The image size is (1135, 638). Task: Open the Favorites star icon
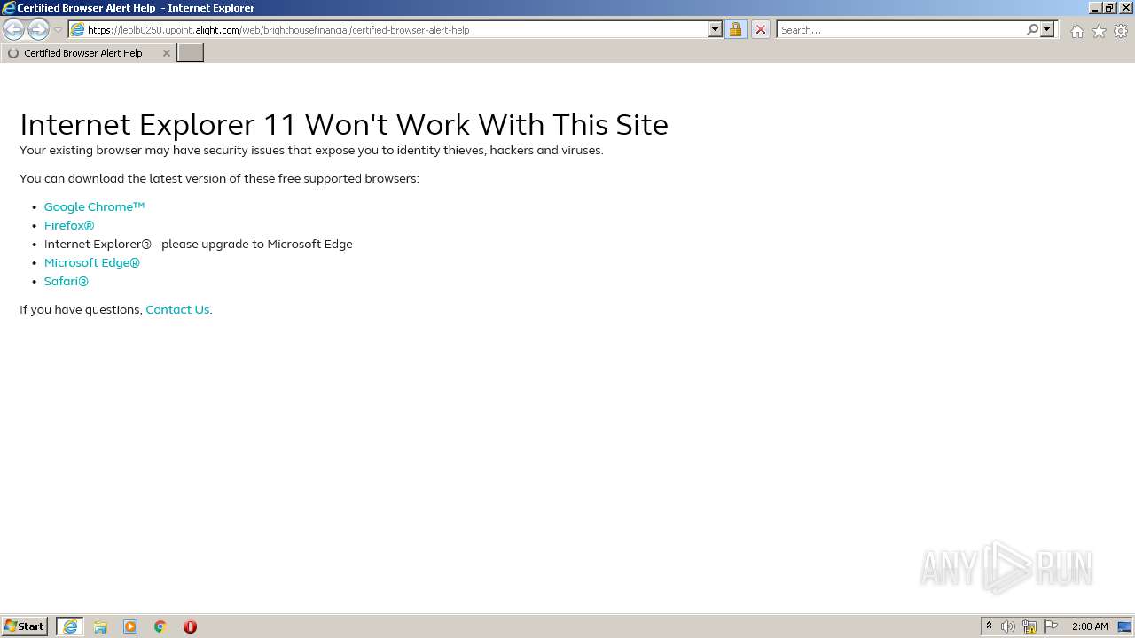1099,31
